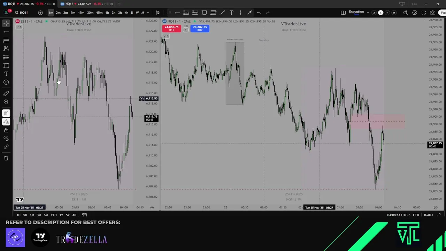
Task: Expand the timeframe interval dropdown arrow
Action: [148, 13]
